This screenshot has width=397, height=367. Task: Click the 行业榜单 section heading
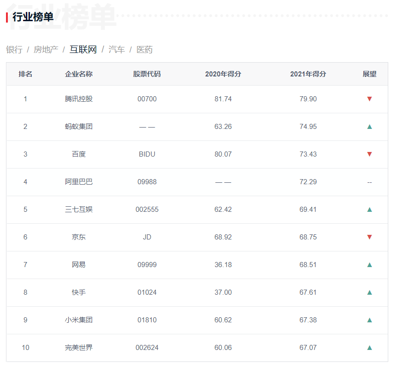click(x=33, y=17)
